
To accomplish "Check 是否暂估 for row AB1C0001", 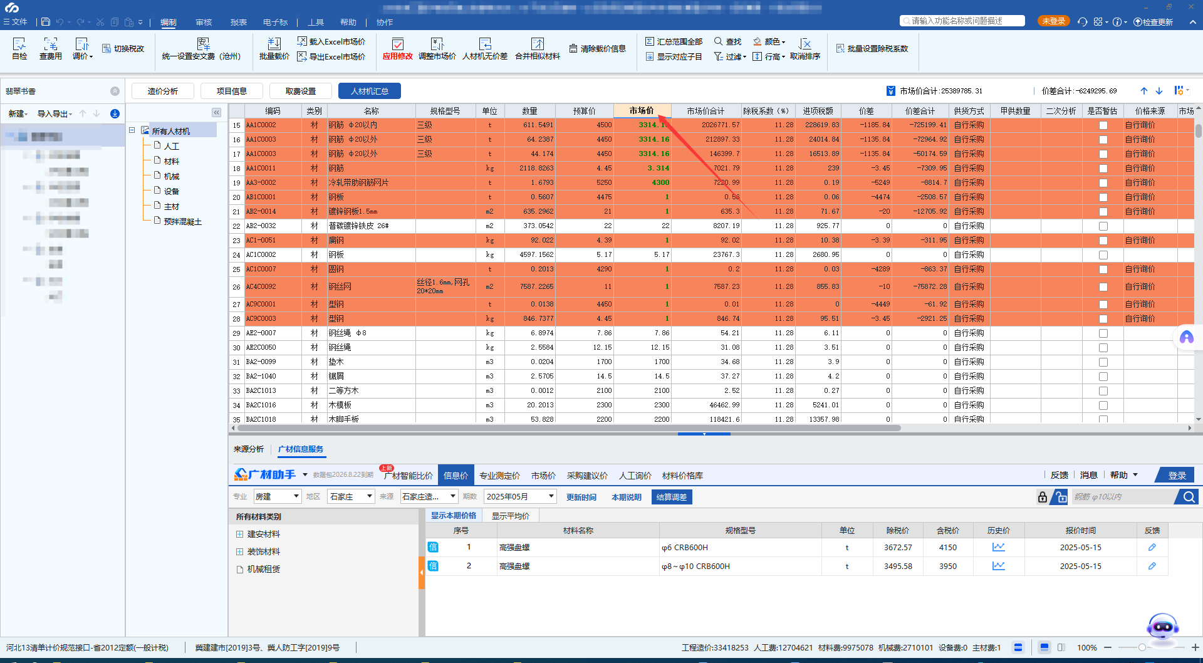I will coord(1103,197).
